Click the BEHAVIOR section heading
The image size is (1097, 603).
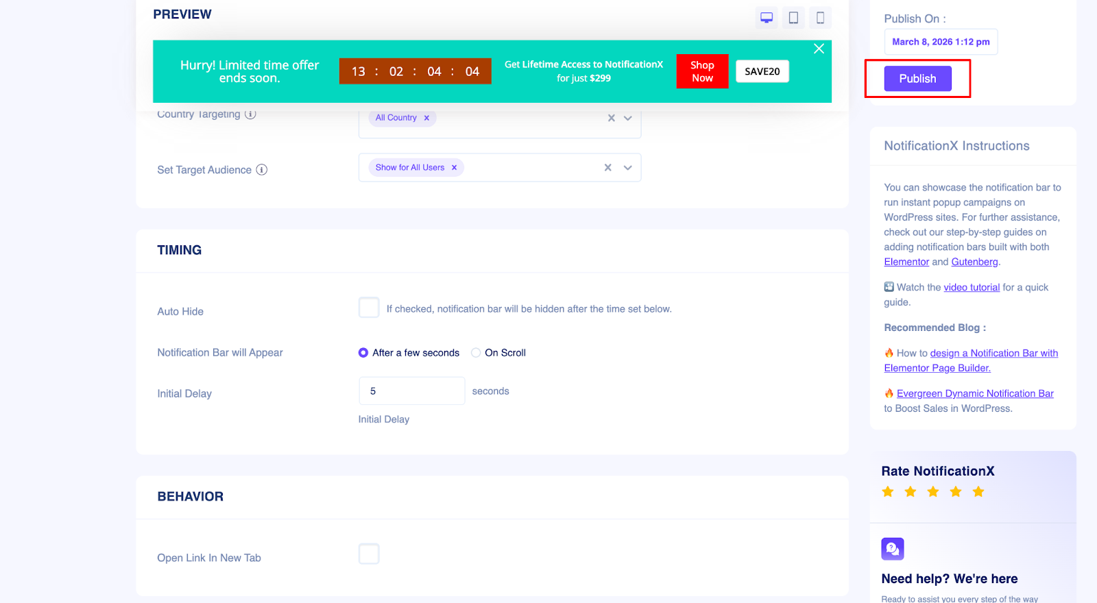(191, 497)
